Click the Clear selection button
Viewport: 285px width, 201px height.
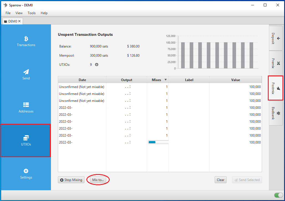pos(220,180)
